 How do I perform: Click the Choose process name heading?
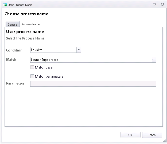click(26, 14)
